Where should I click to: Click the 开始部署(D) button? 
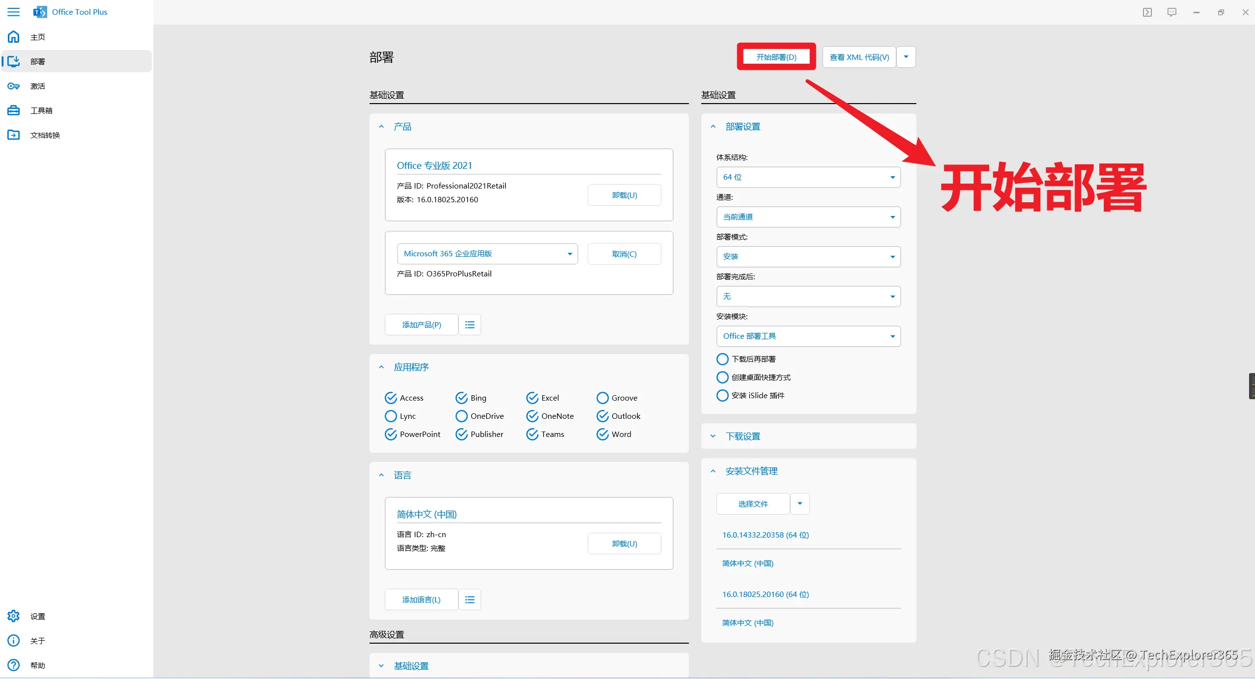[x=776, y=57]
